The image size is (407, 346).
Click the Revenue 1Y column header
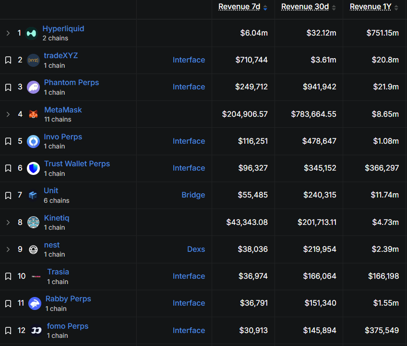coord(371,7)
